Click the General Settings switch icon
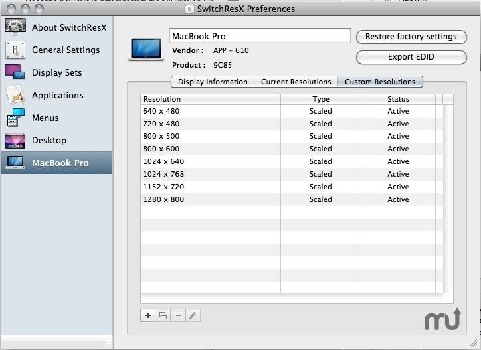 click(x=15, y=50)
